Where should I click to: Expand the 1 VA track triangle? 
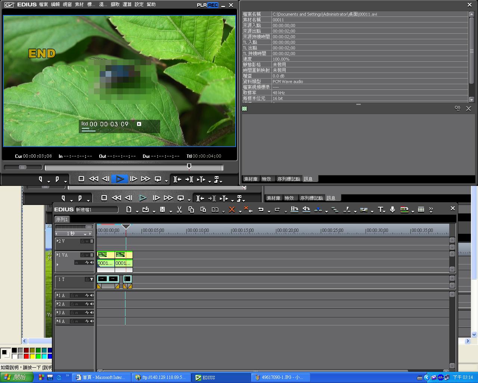57,255
